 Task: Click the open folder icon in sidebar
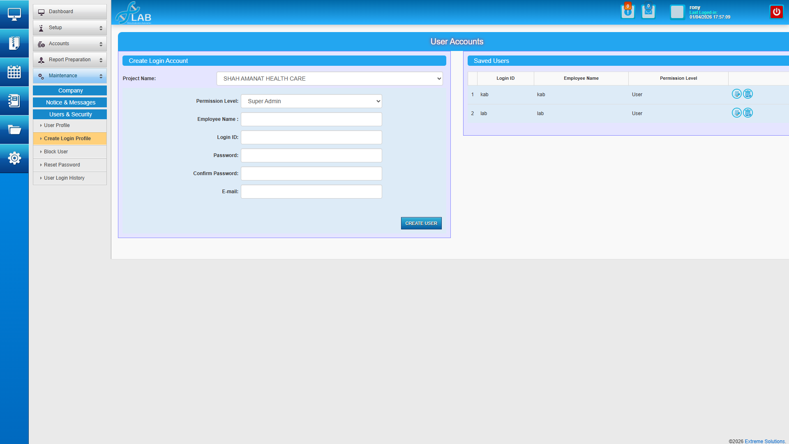tap(14, 130)
